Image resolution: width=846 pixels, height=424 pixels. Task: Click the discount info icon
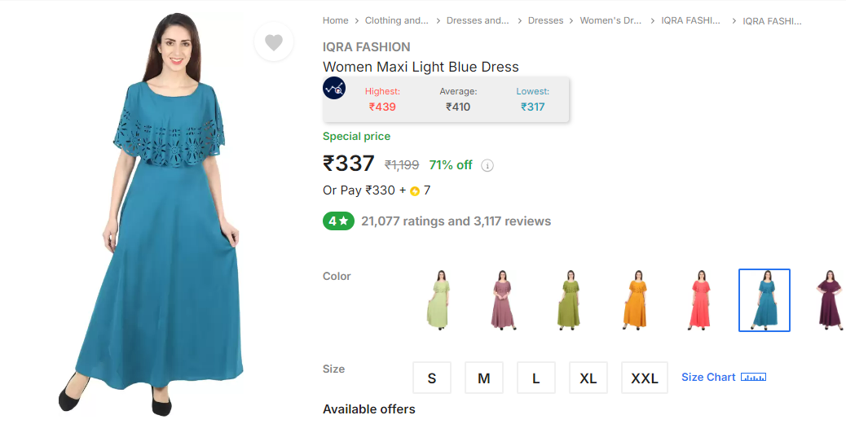point(487,165)
